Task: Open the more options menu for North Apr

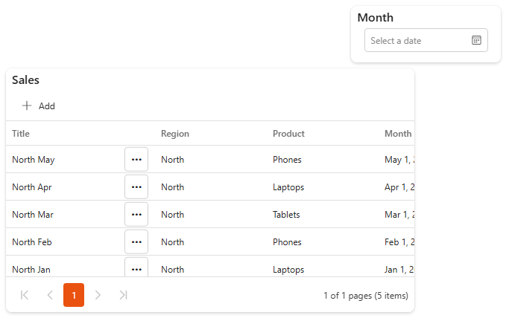Action: click(x=136, y=187)
